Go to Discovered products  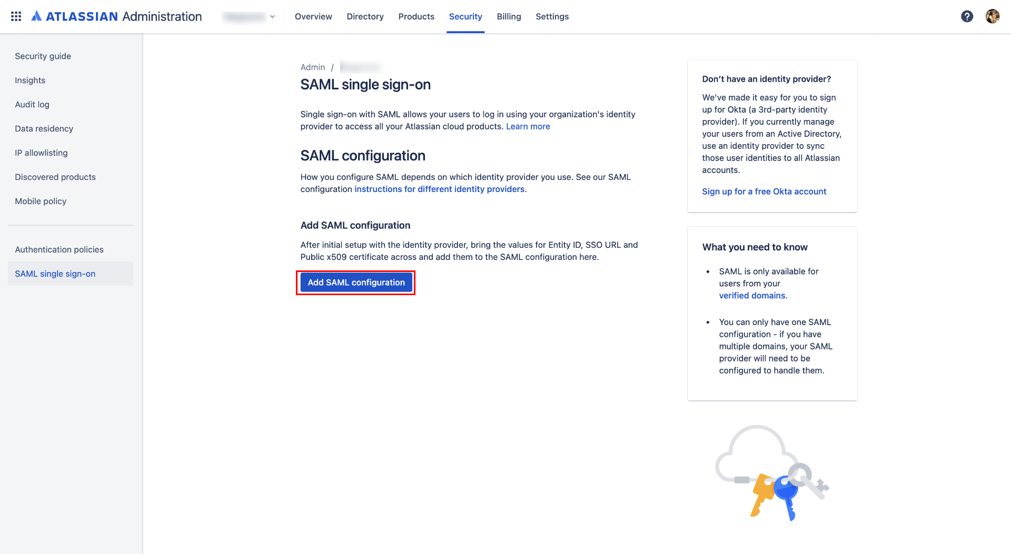point(71,177)
